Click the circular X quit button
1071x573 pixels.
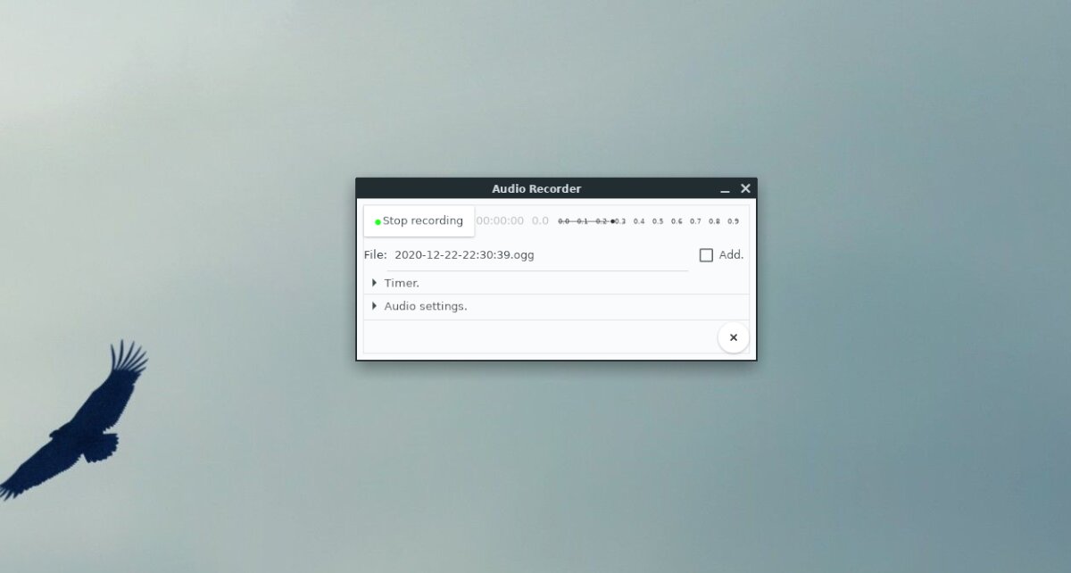point(733,337)
